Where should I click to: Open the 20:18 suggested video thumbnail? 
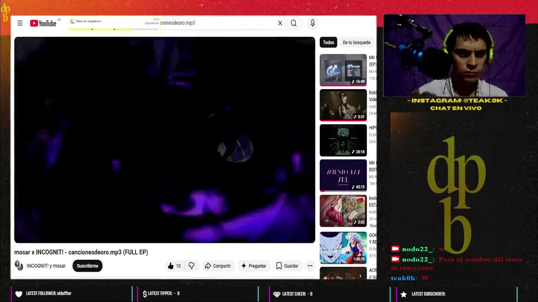point(343,140)
